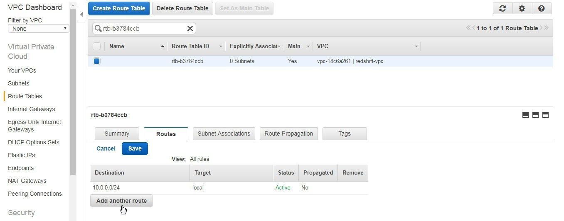Click the sidebar vertical scrollbar
The image size is (564, 221).
tap(73, 91)
